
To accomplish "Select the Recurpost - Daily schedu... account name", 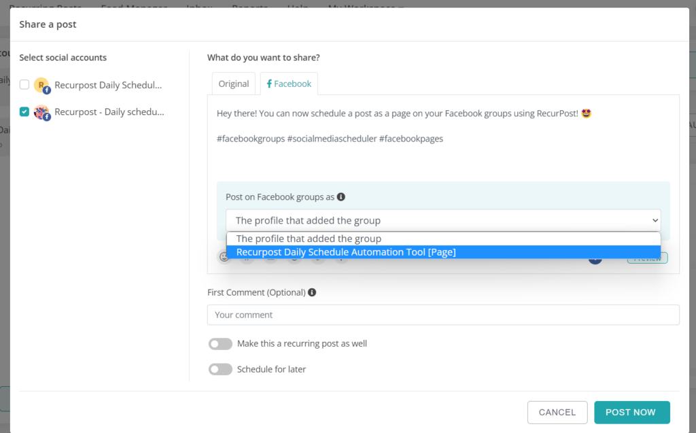I will pos(109,112).
